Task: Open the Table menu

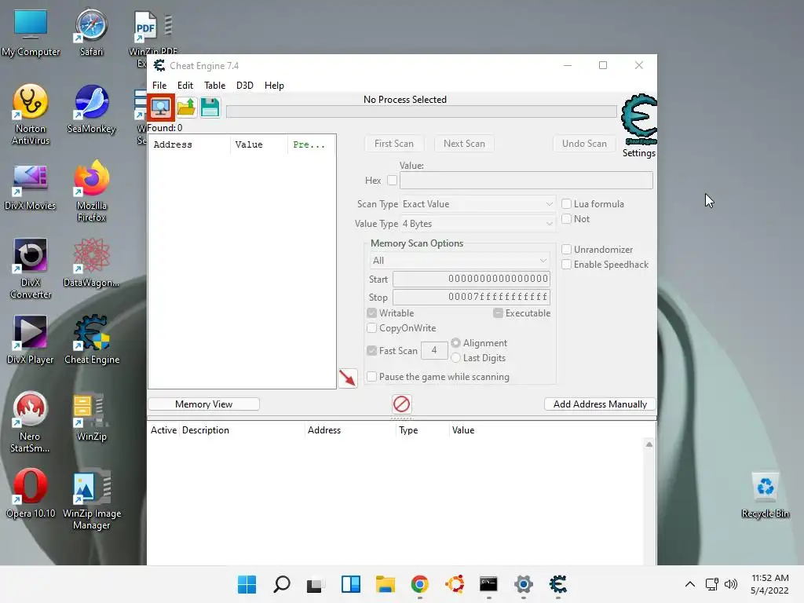Action: [x=214, y=85]
